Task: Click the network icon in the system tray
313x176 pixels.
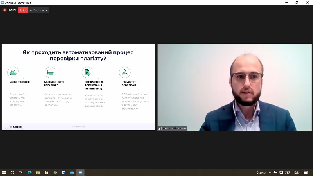Action: tap(281, 172)
